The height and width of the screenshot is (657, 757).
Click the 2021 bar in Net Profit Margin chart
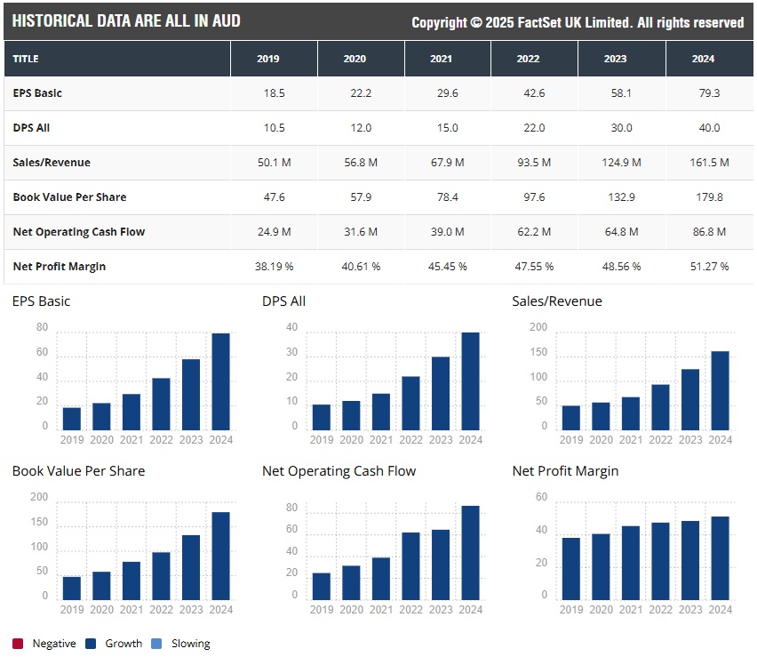click(x=631, y=563)
